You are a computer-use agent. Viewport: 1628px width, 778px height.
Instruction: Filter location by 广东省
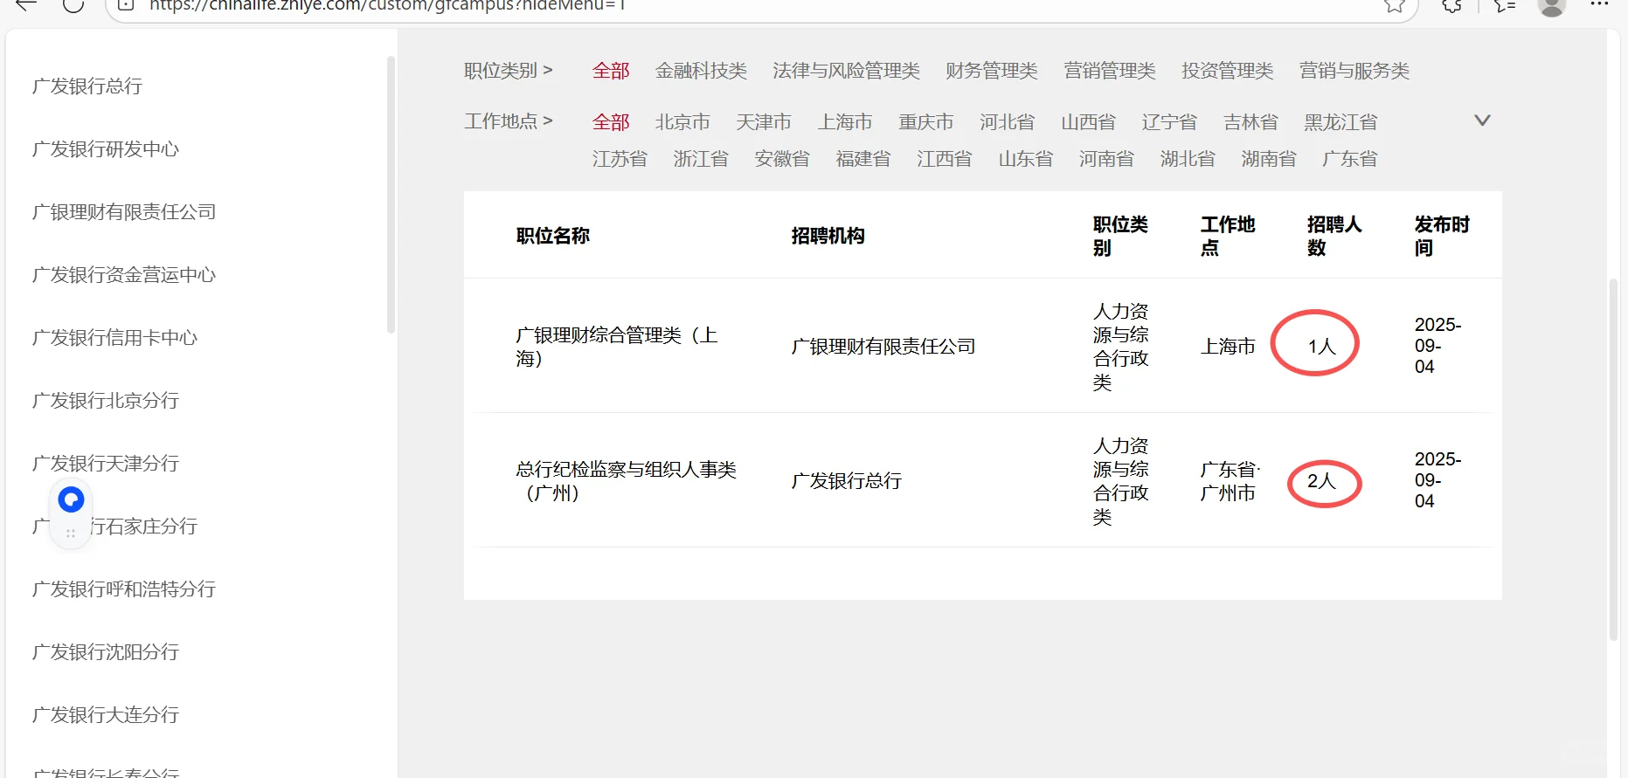click(1350, 159)
